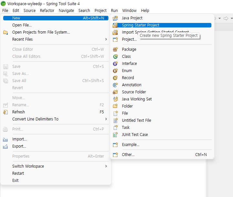Click the Other... wizard icon

[115, 155]
